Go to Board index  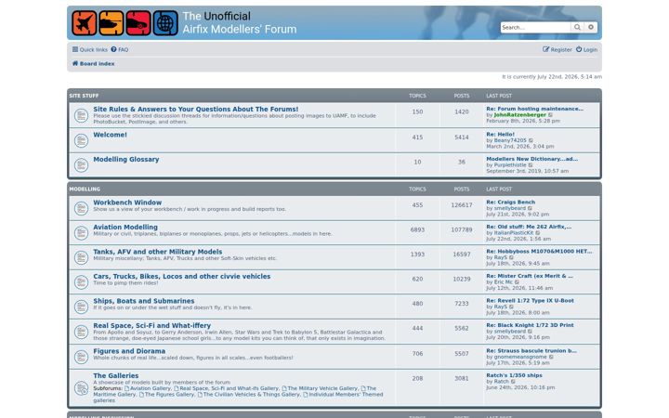94,63
